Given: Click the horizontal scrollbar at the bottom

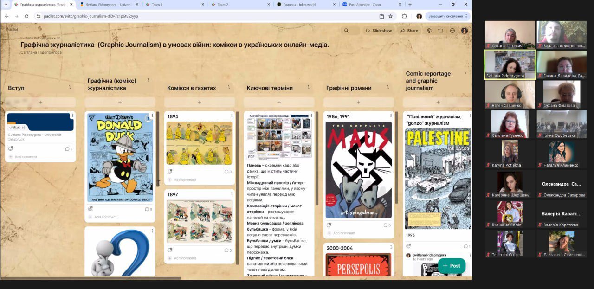Looking at the screenshot, I should [x=90, y=278].
